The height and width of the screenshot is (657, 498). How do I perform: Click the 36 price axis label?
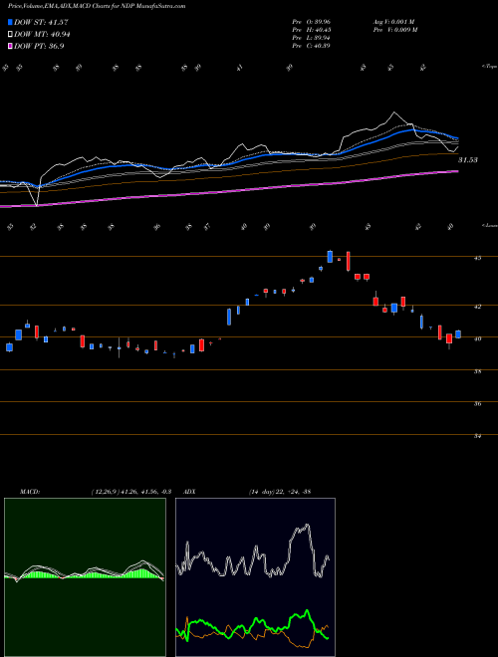(477, 404)
